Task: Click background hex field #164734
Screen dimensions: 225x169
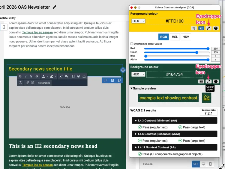Action: [x=174, y=74]
